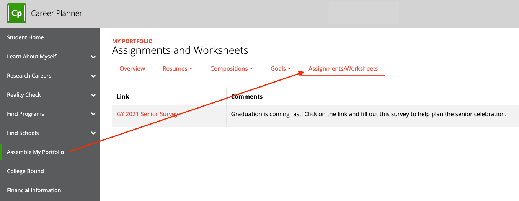Expand the Find Schools chevron
The image size is (519, 201).
(x=93, y=133)
